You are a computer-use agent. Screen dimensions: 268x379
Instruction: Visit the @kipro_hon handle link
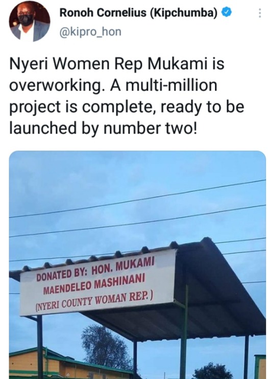[x=90, y=32]
